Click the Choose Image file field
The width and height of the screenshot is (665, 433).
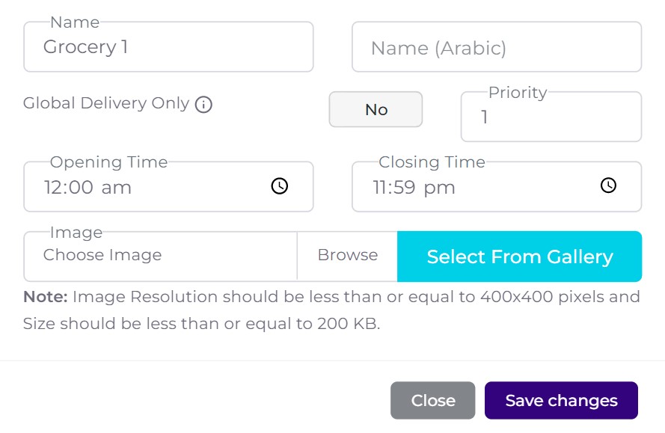160,256
